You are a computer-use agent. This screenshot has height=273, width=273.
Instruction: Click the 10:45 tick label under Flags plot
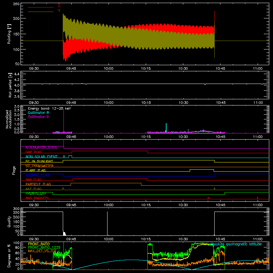coord(220,205)
